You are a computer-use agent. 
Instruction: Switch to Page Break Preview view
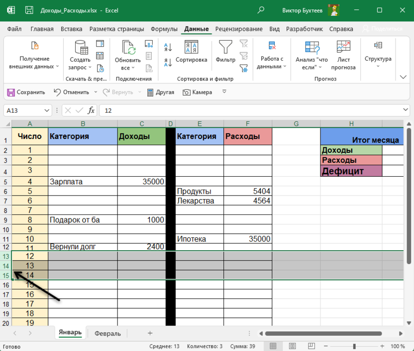[x=307, y=346]
